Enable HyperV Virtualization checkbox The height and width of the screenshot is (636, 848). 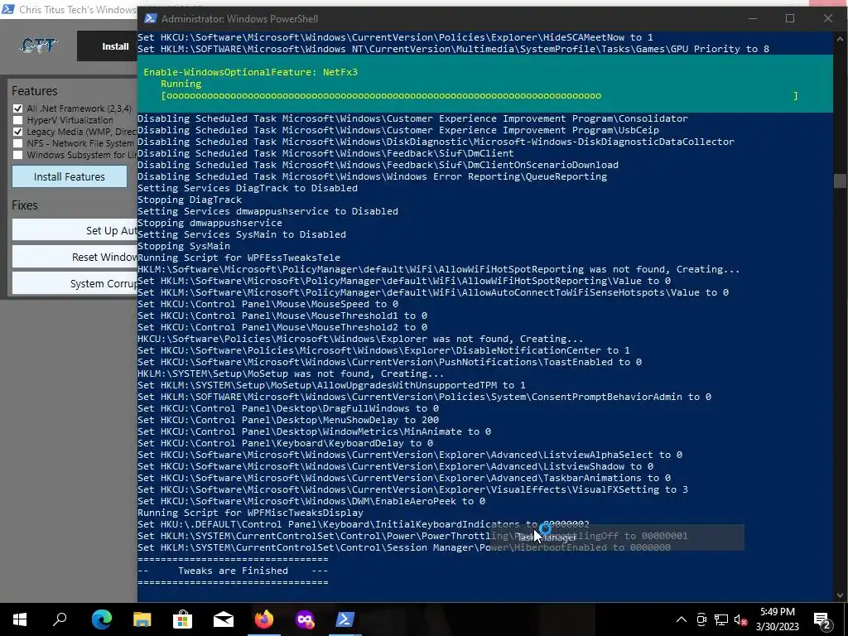(18, 120)
